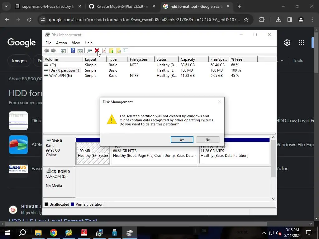
Task: Click the Back arrow in Disk Management toolbar
Action: coord(46,51)
